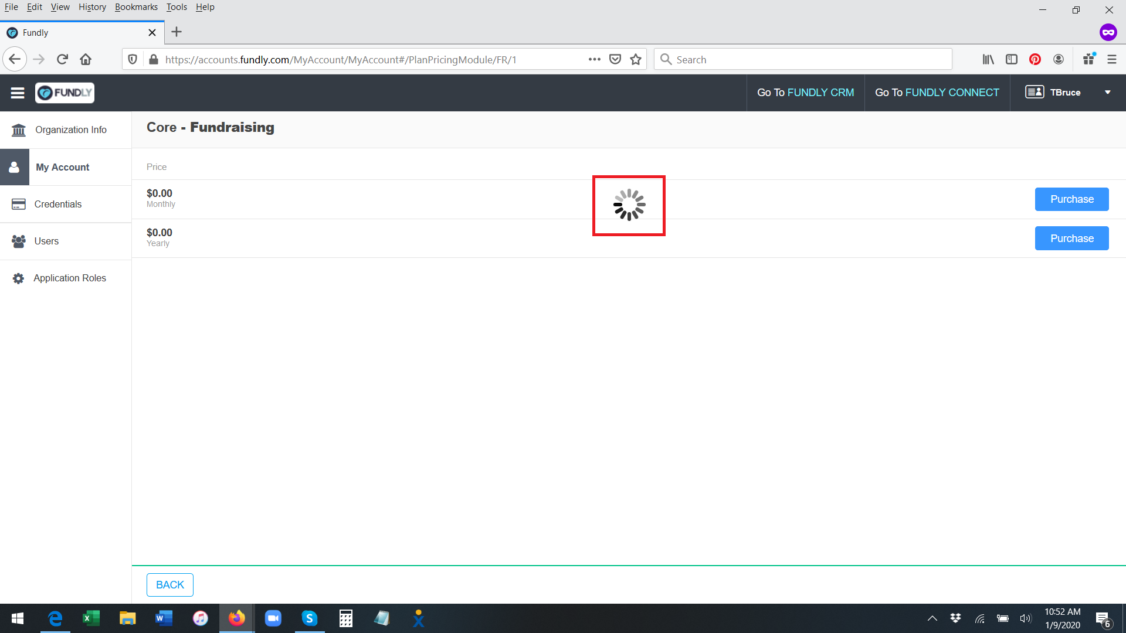This screenshot has width=1126, height=633.
Task: Reload the current page
Action: point(63,59)
